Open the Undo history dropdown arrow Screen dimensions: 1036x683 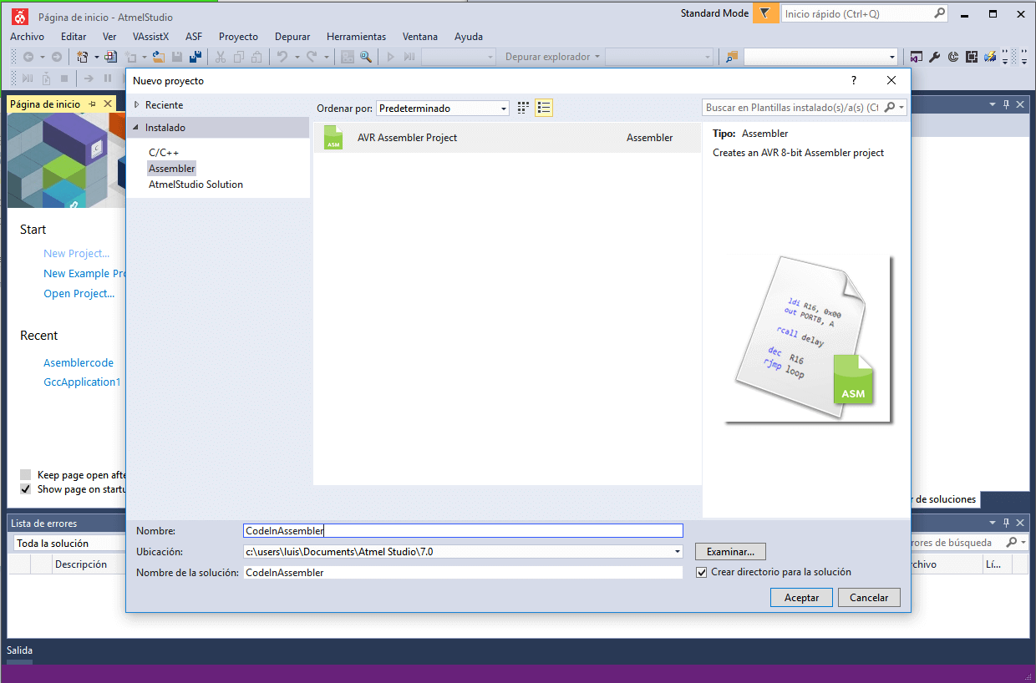297,57
